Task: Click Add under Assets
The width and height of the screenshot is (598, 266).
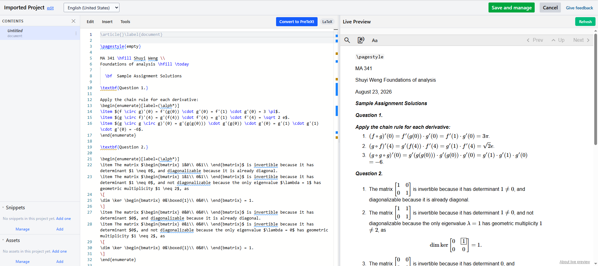Action: 60,262
